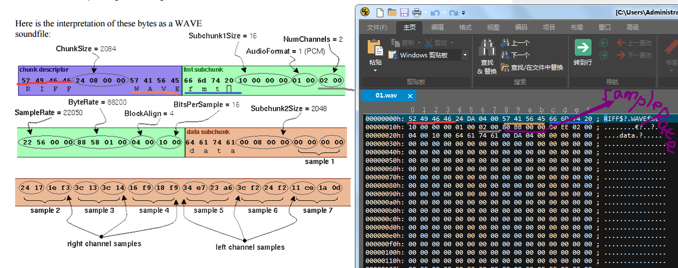
Task: Jump to 下一更改 next change
Action: [634, 55]
